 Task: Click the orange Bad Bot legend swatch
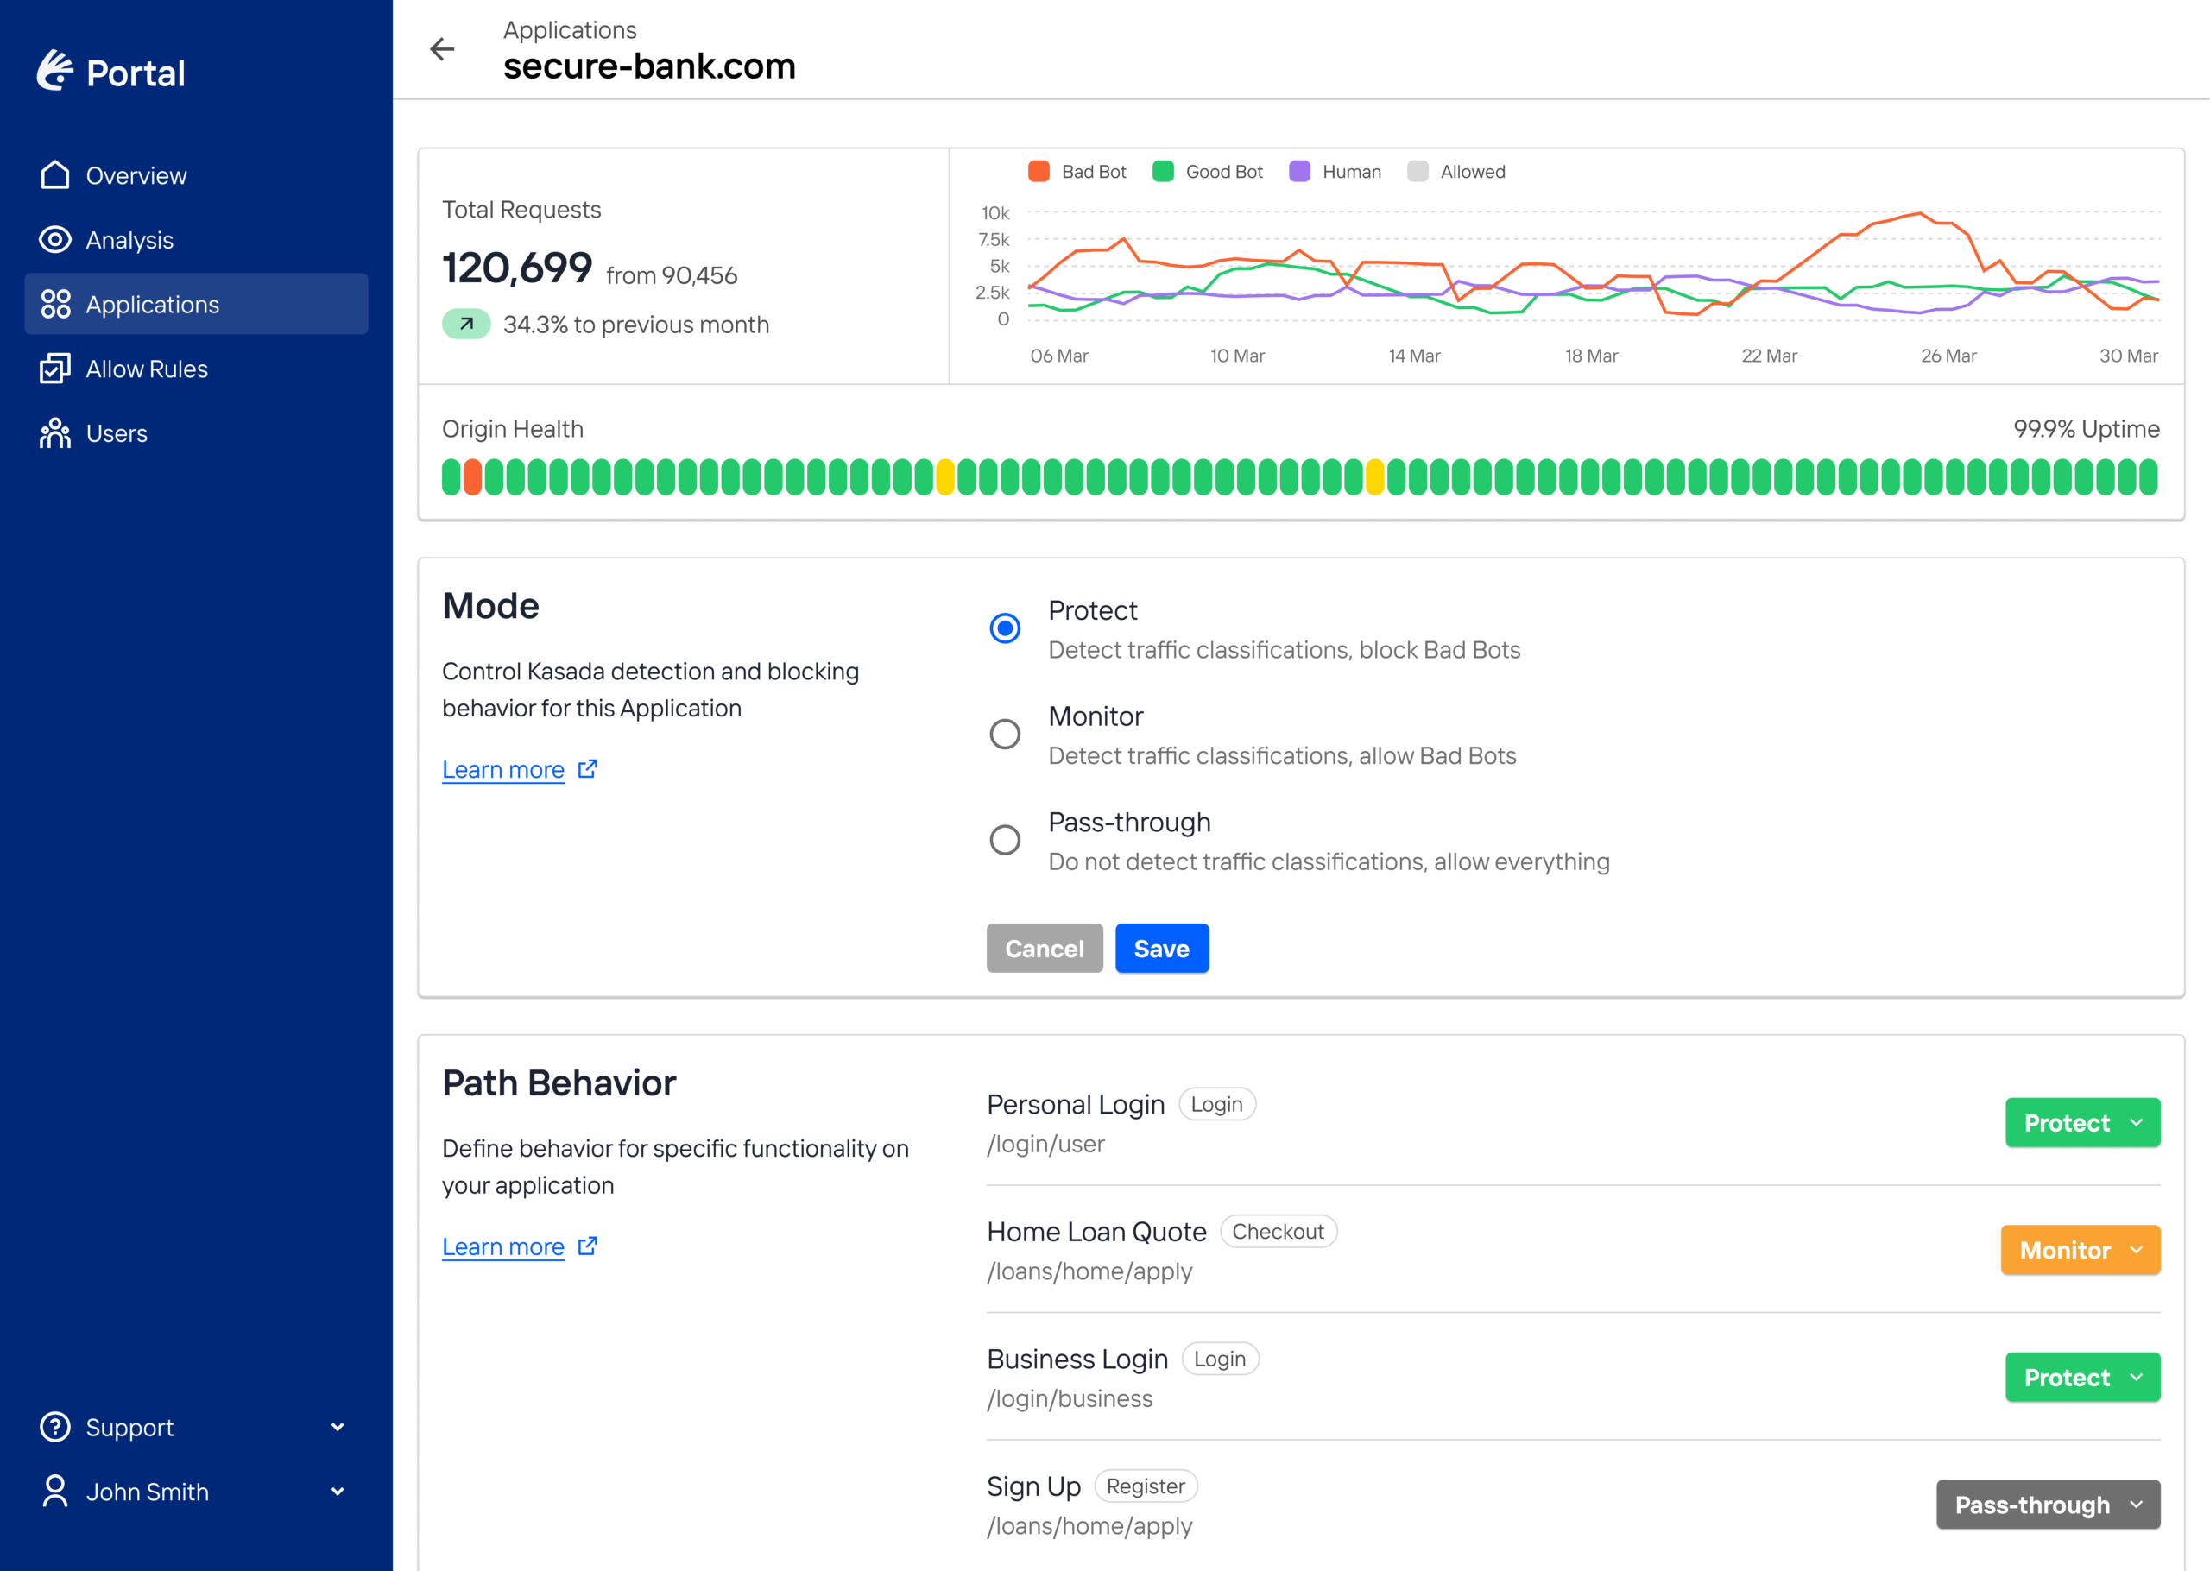[1039, 171]
